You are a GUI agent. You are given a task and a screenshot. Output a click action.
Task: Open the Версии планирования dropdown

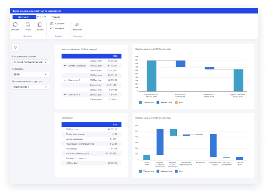coord(30,62)
